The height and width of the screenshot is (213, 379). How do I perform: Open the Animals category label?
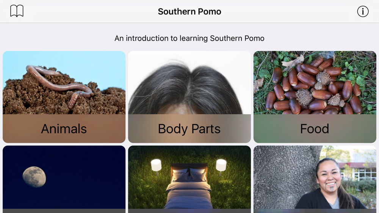pyautogui.click(x=64, y=129)
